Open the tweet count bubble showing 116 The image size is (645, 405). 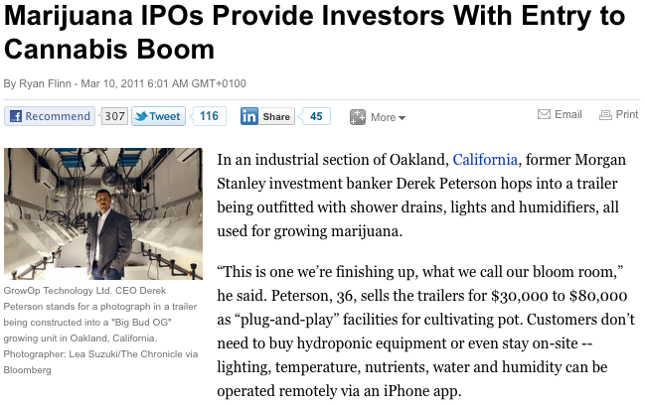[209, 116]
